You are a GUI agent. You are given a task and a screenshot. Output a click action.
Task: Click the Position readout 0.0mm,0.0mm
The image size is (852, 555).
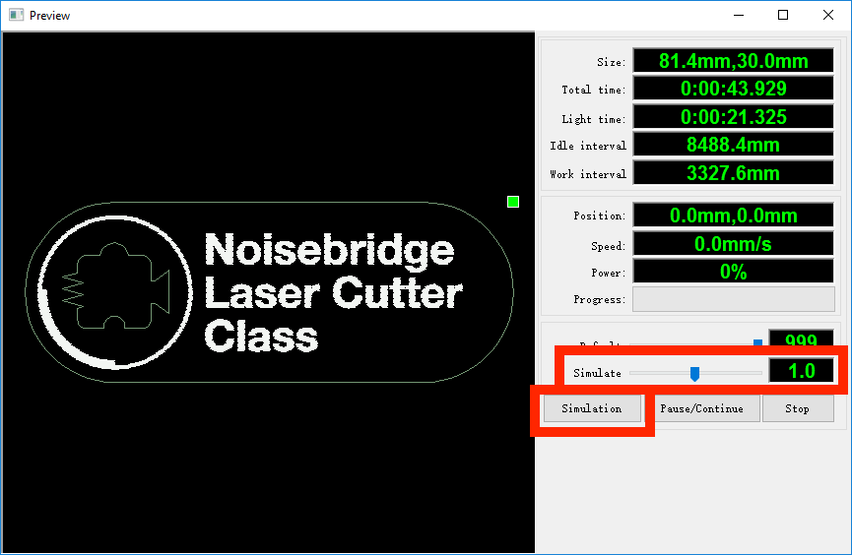click(733, 215)
